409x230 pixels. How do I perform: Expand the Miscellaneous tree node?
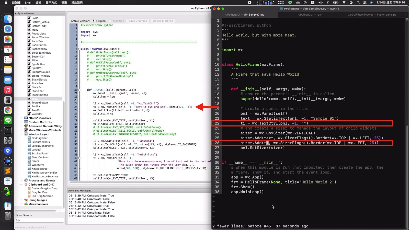point(21,204)
